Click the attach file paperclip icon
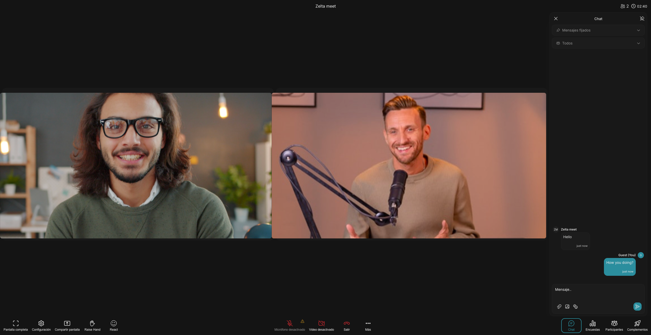651x335 pixels. 559,307
